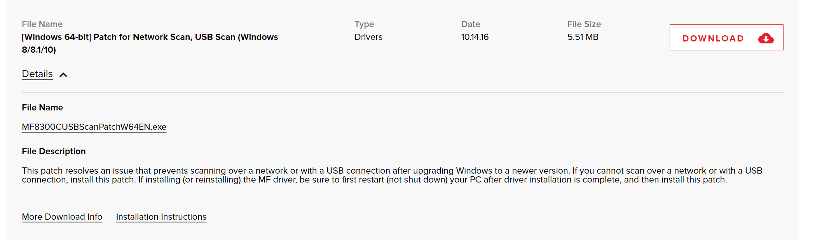815x248 pixels.
Task: Click the File Size column label
Action: 584,24
